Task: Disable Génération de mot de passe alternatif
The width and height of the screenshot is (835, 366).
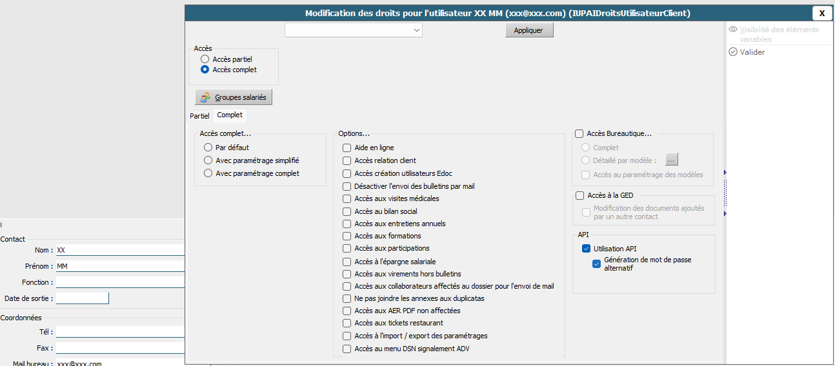Action: (596, 263)
